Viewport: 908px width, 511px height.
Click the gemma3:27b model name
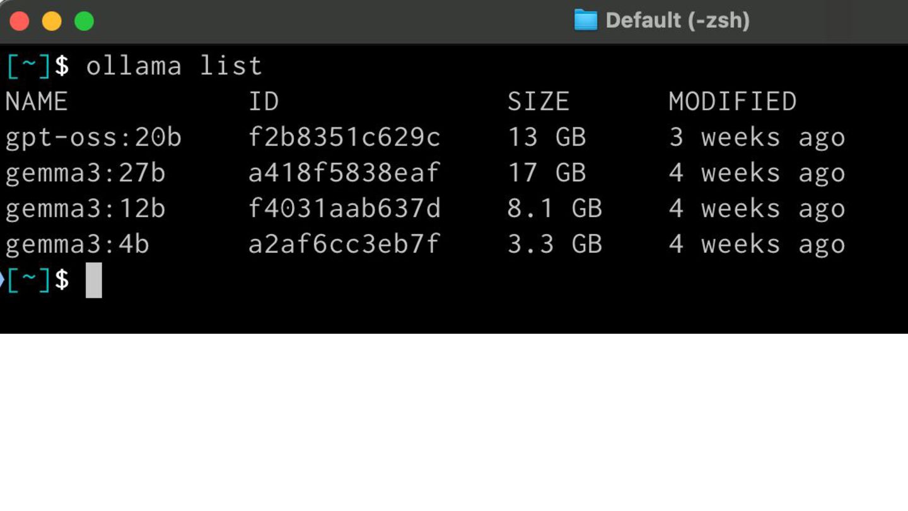tap(85, 173)
